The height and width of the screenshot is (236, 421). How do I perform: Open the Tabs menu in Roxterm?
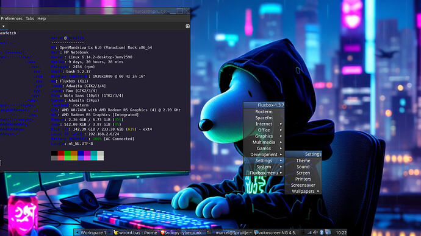tap(30, 18)
